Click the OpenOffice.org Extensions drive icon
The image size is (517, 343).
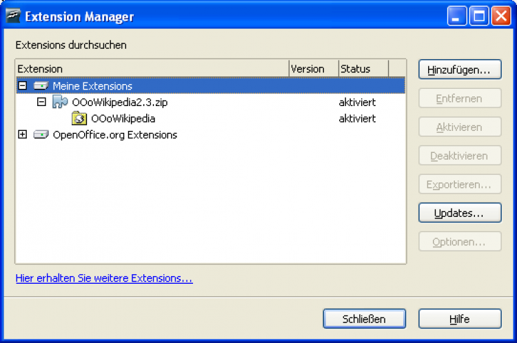tap(41, 135)
